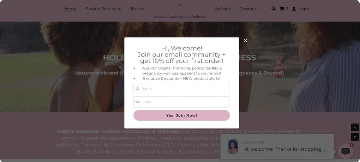Open the chat bubble widget
This screenshot has height=162, width=360.
point(345,151)
